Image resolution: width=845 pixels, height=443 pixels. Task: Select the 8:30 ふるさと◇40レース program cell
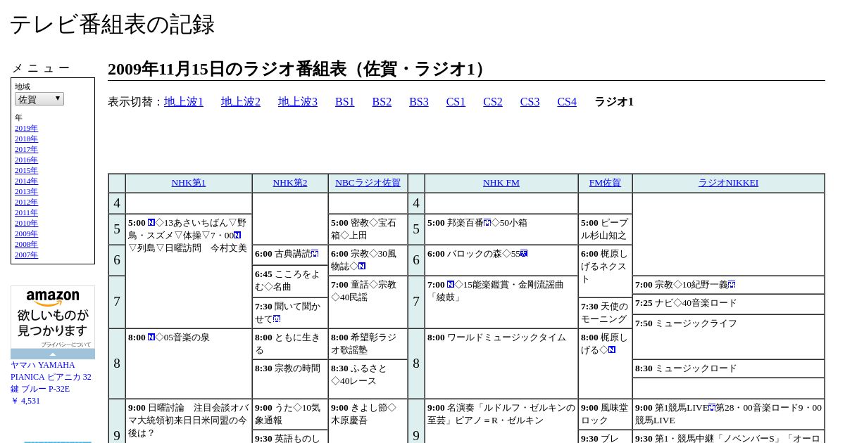368,379
